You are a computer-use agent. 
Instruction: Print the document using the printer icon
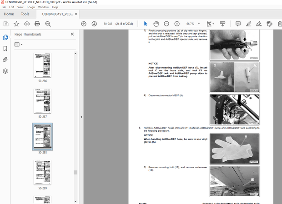(x=37, y=24)
